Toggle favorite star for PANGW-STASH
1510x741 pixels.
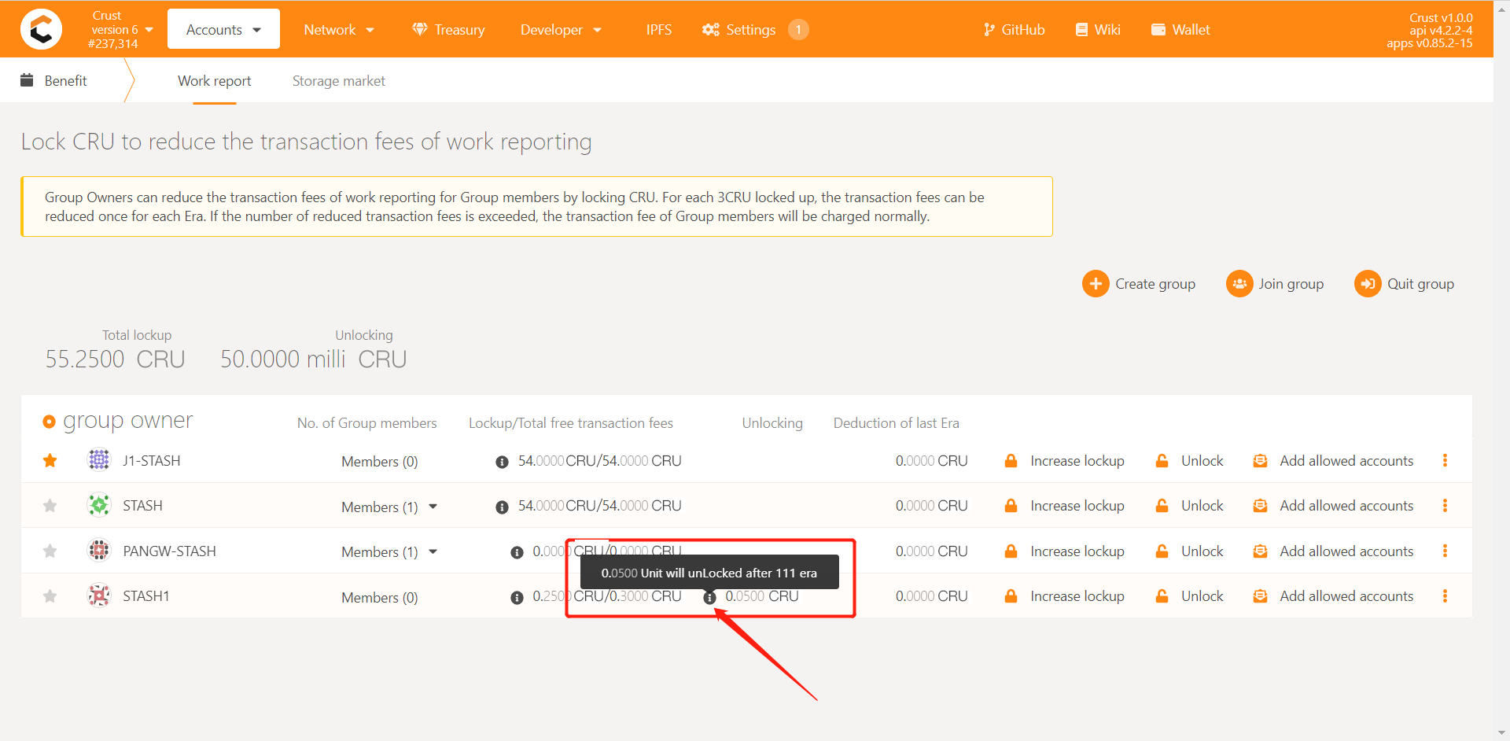[50, 551]
